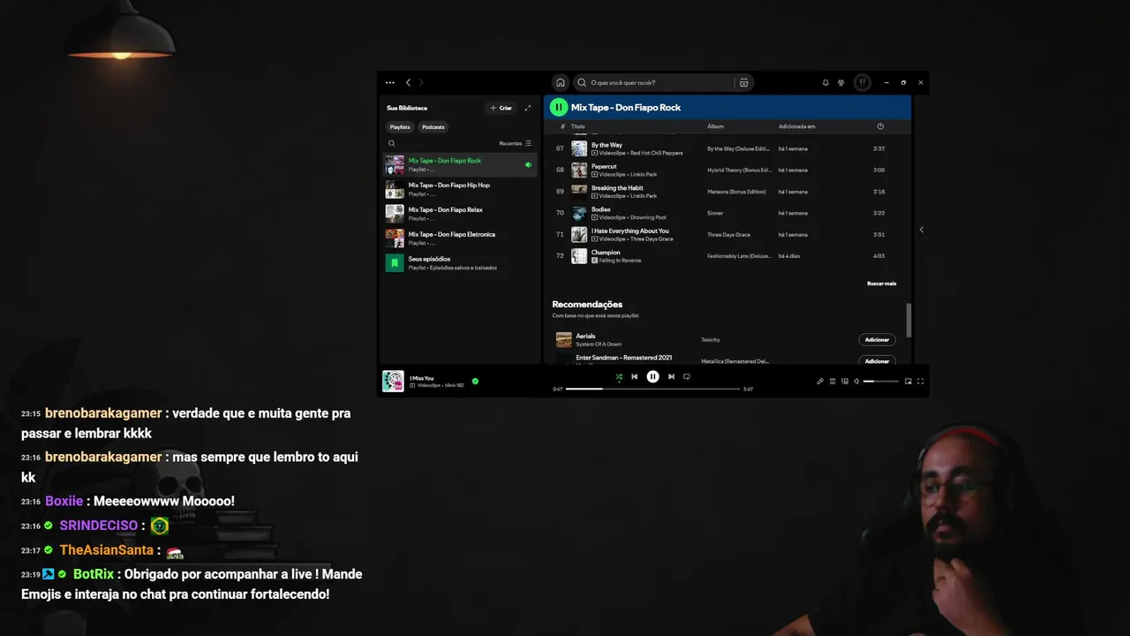Image resolution: width=1130 pixels, height=636 pixels.
Task: Open the blink-182 artist link in player
Action: click(454, 385)
